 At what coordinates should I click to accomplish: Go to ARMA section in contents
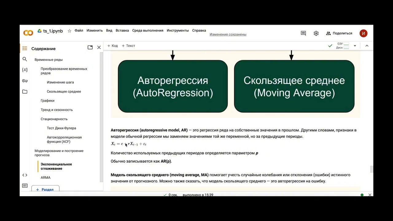(x=45, y=178)
